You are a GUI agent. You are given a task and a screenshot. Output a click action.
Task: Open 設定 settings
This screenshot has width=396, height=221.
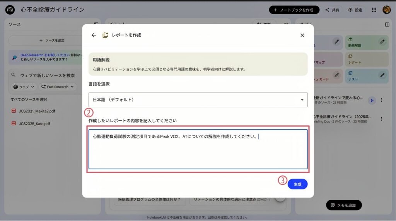[355, 10]
